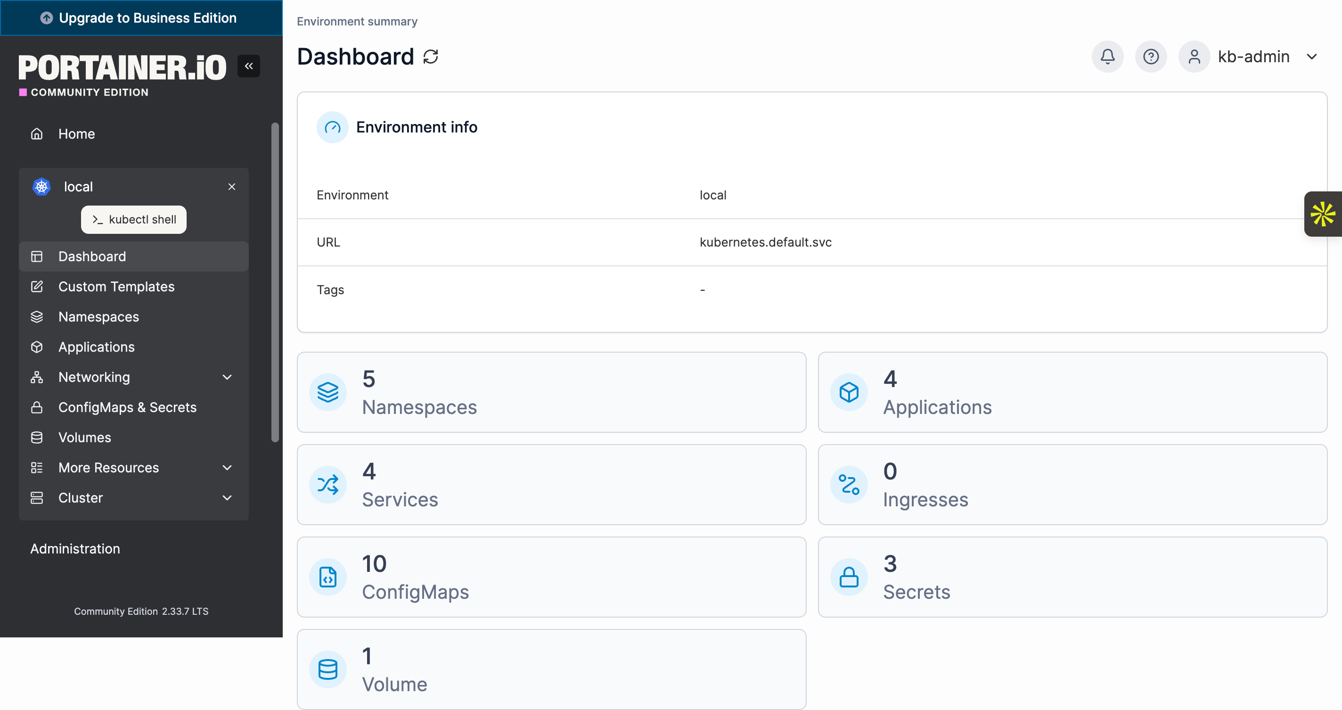Viewport: 1342px width, 710px height.
Task: Collapse the sidebar with double-chevron icon
Action: tap(248, 66)
